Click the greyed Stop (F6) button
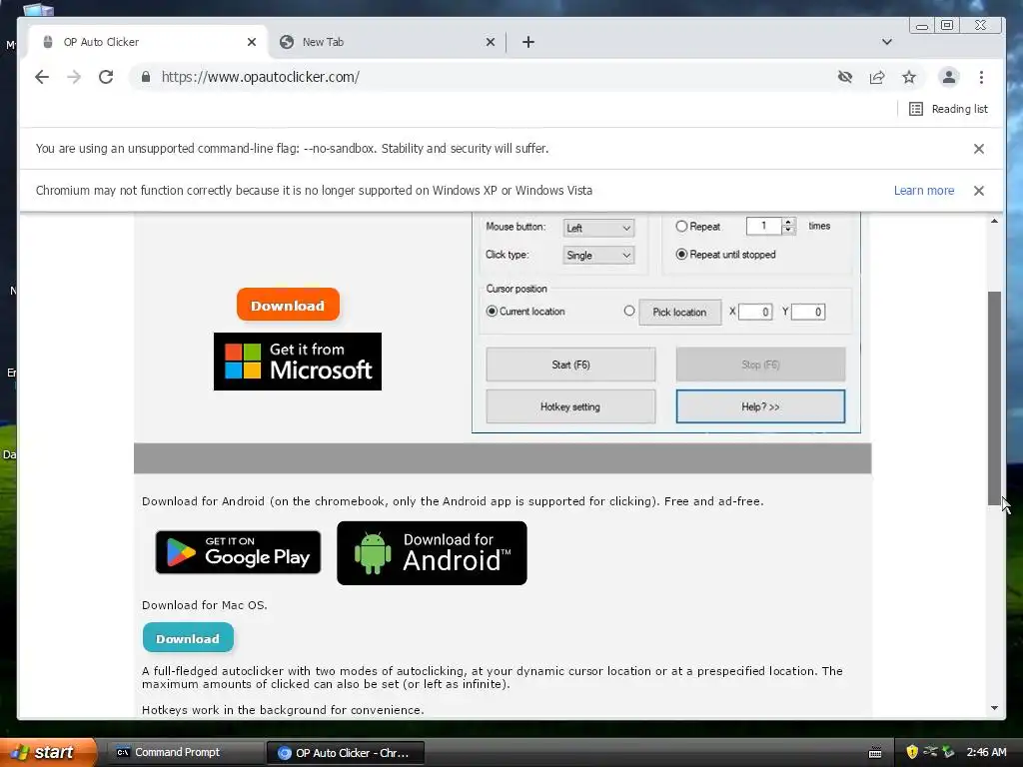The height and width of the screenshot is (767, 1023). click(x=760, y=365)
